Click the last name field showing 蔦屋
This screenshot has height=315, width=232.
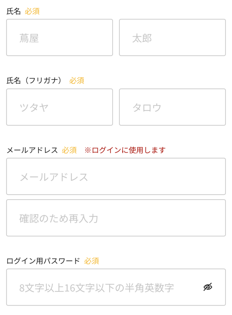click(x=59, y=38)
